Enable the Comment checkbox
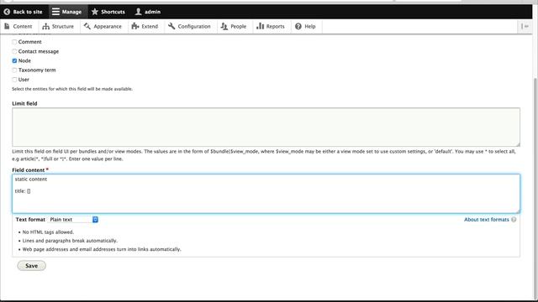 coord(14,42)
